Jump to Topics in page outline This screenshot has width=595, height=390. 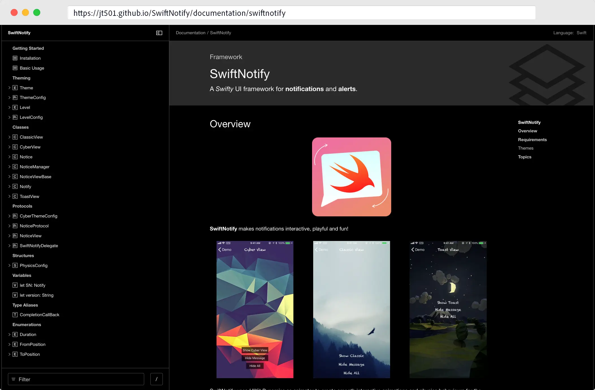(x=525, y=157)
